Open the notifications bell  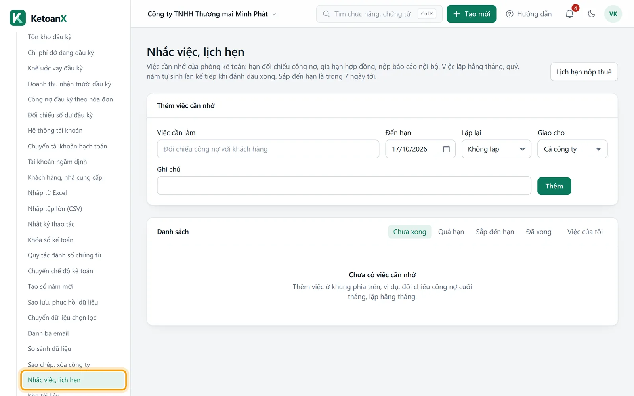(x=569, y=14)
